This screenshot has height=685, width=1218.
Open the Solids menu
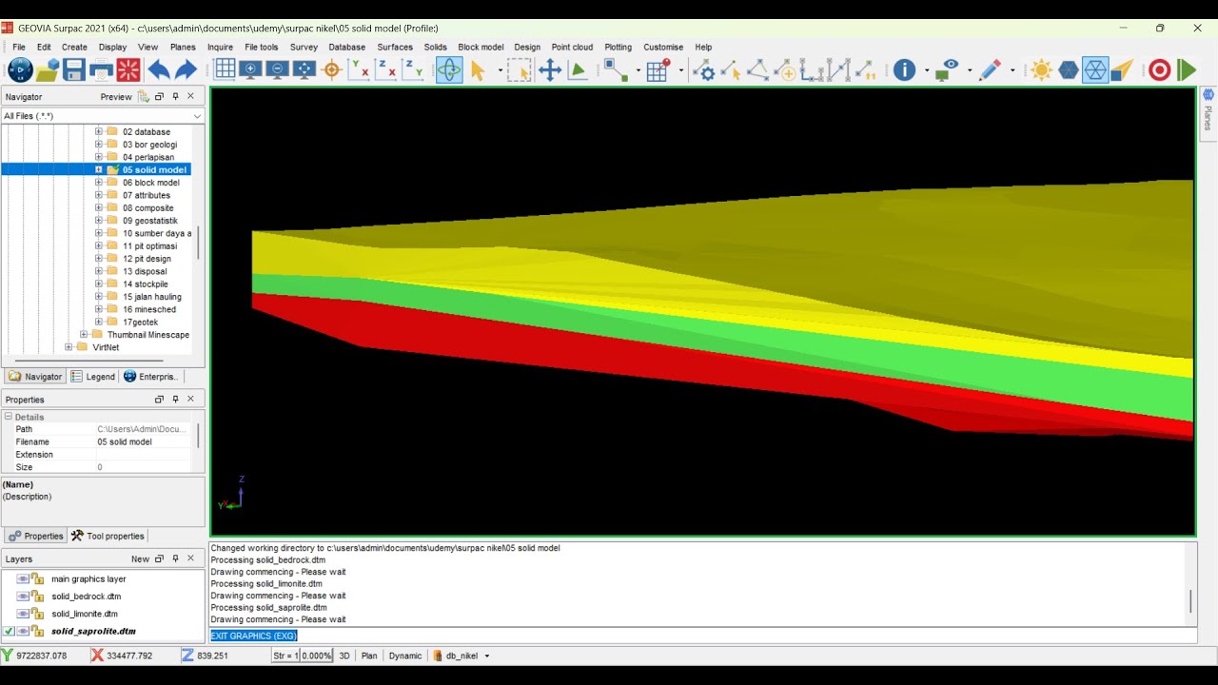435,47
